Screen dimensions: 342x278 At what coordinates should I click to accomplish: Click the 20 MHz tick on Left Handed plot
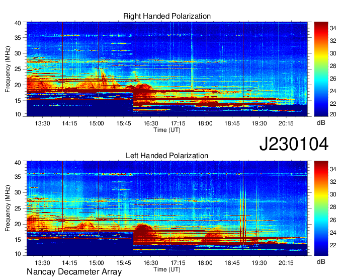pos(18,224)
